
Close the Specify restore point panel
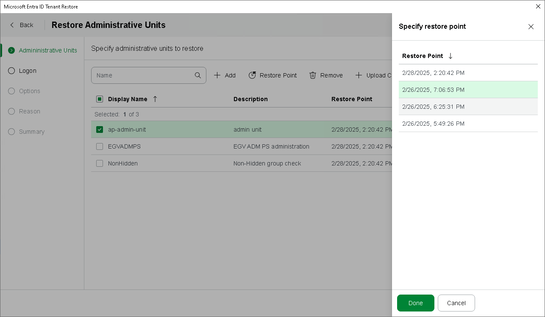pos(531,27)
